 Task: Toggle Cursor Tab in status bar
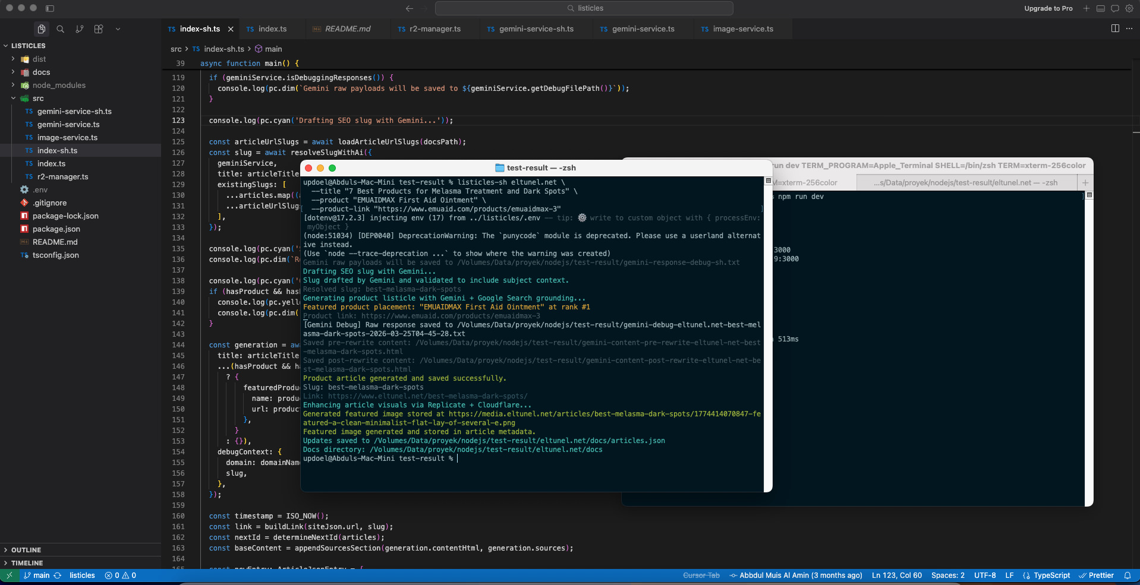tap(701, 575)
